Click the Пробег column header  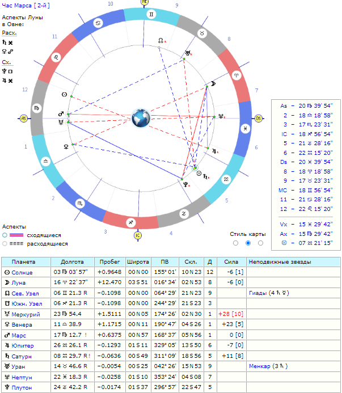tap(109, 261)
